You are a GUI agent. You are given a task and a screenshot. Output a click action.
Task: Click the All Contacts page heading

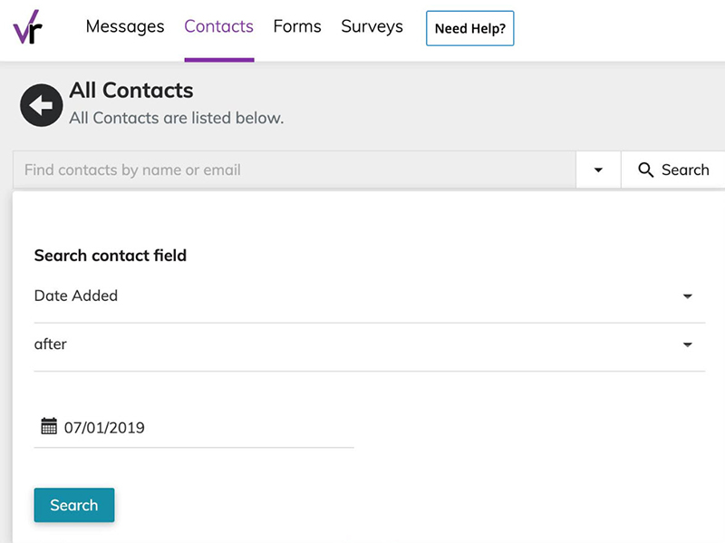tap(131, 90)
